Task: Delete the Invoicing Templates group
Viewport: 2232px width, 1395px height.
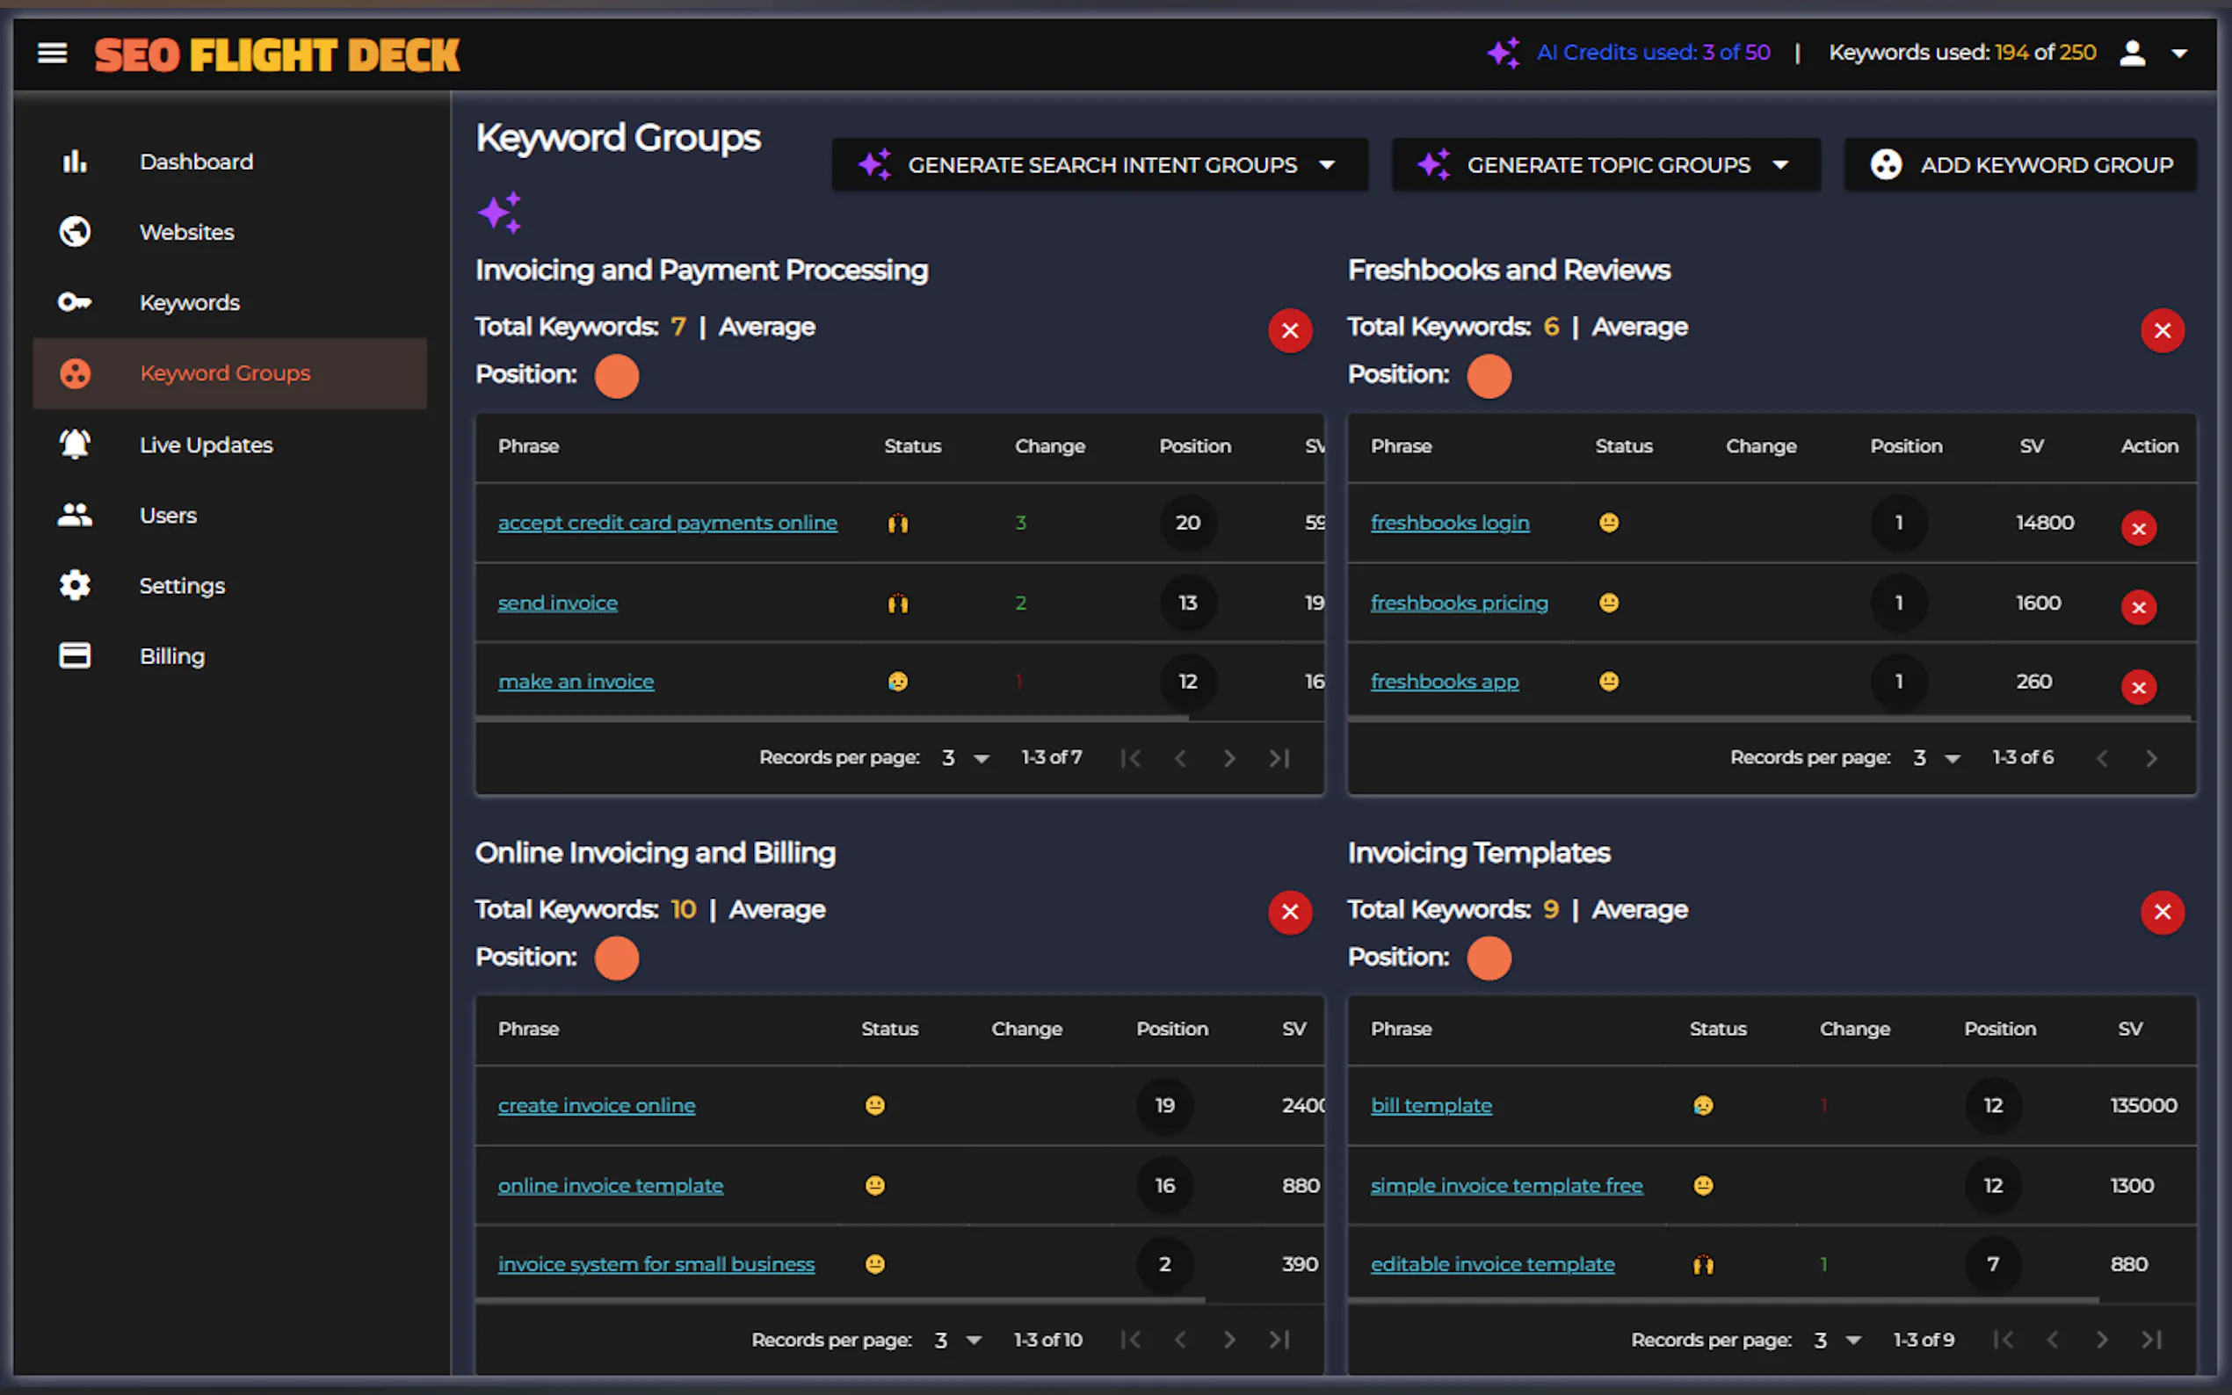Action: coord(2162,913)
